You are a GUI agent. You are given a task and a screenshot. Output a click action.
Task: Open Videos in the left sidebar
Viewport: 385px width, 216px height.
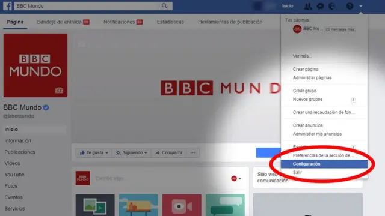pyautogui.click(x=12, y=163)
